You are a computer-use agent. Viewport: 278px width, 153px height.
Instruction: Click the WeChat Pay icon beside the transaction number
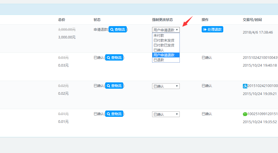245,114
